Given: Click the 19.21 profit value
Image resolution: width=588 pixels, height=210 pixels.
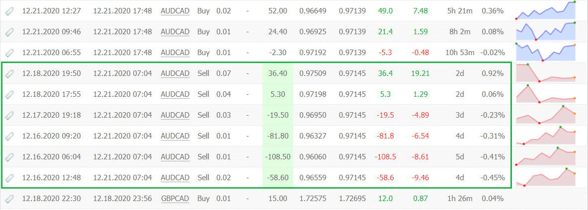Looking at the screenshot, I should (x=420, y=74).
